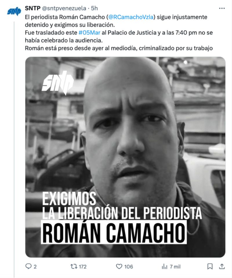This screenshot has width=232, height=278.
Task: Click the reply speech bubble icon
Action: point(28,266)
